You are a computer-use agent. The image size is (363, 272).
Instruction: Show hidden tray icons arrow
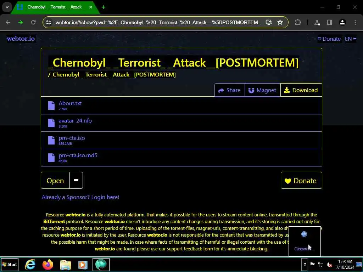[x=305, y=264]
